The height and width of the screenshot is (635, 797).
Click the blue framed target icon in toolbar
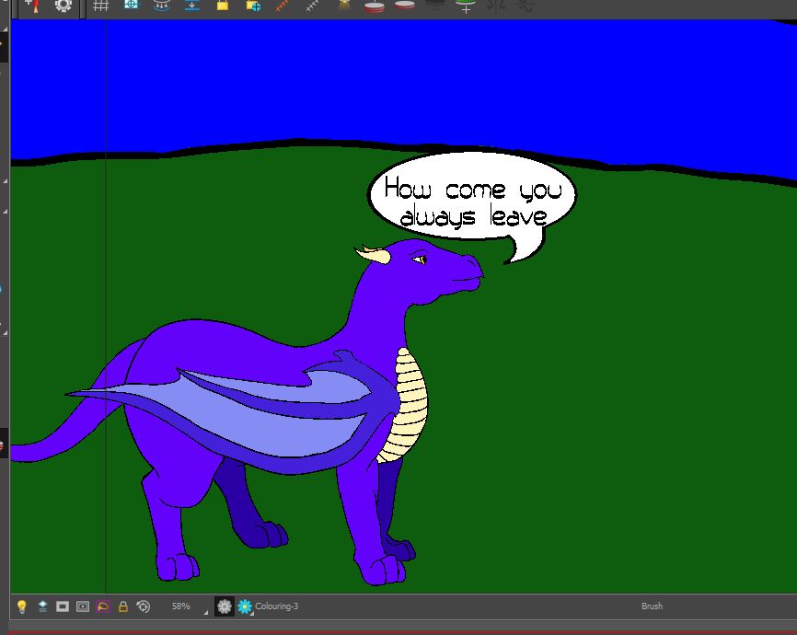pos(131,5)
